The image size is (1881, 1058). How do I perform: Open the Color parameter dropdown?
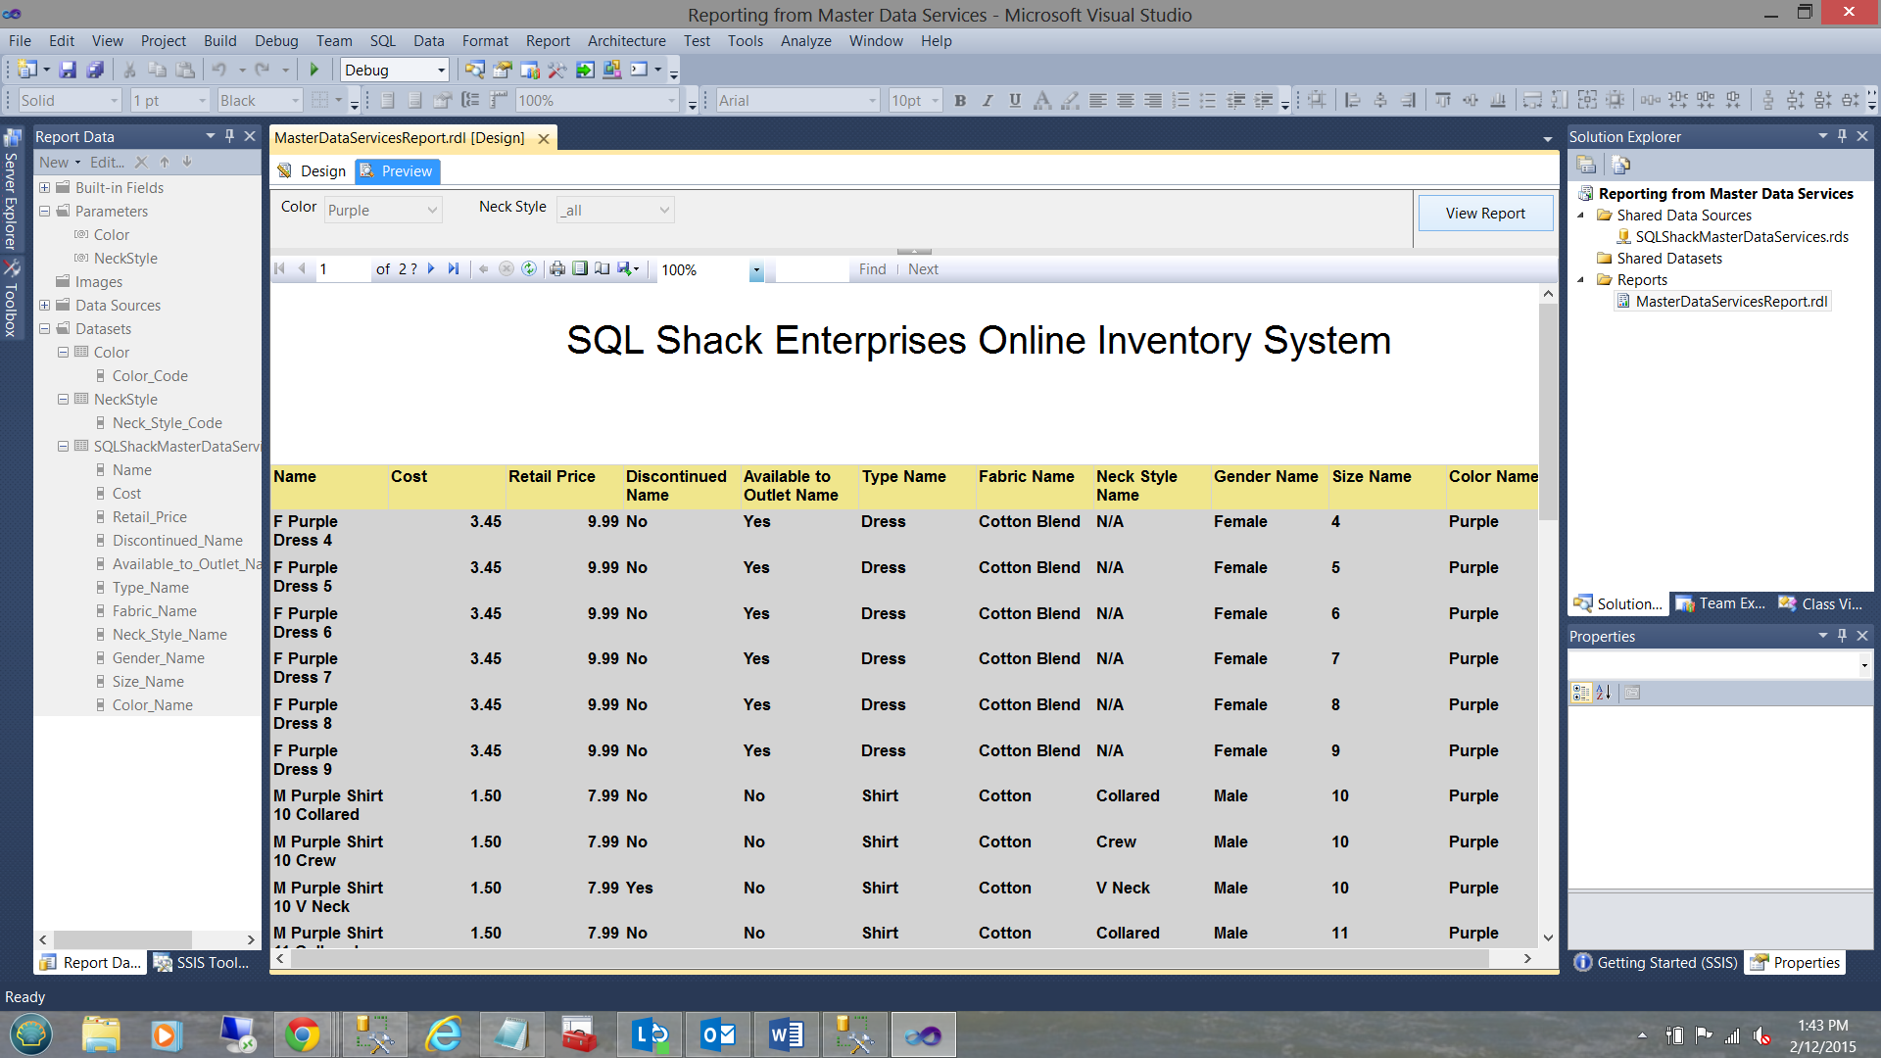(x=432, y=211)
